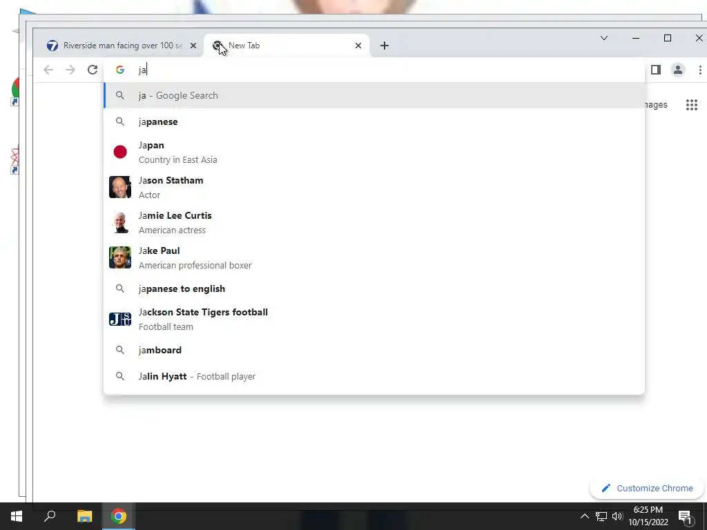Click the search icon beside 'Jalin Hyatt'
Viewport: 707px width, 530px height.
pos(120,376)
